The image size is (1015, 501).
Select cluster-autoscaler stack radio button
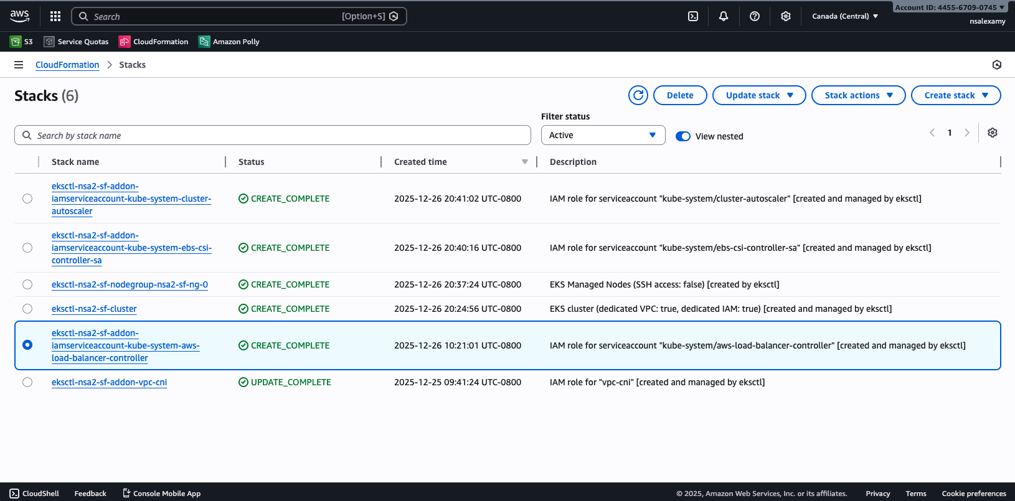pos(27,199)
